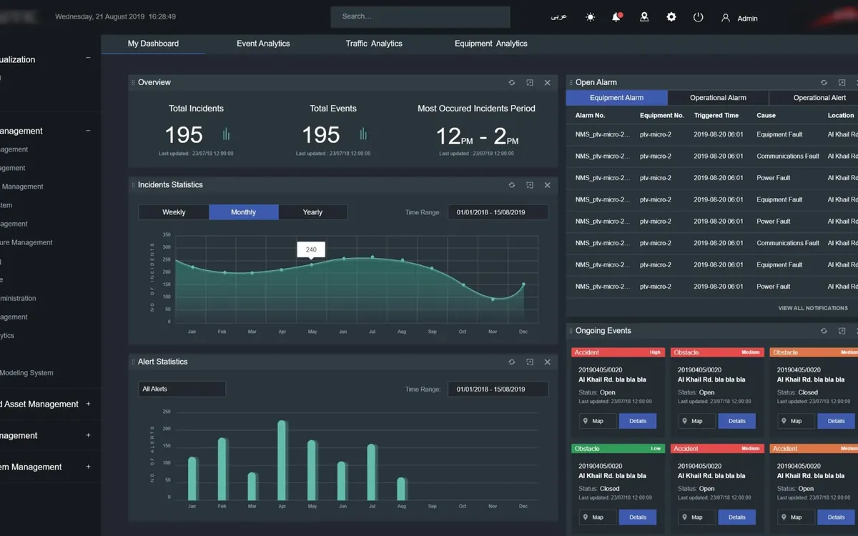Open Details on red Obstacle Medium card
The height and width of the screenshot is (536, 858).
coord(737,421)
